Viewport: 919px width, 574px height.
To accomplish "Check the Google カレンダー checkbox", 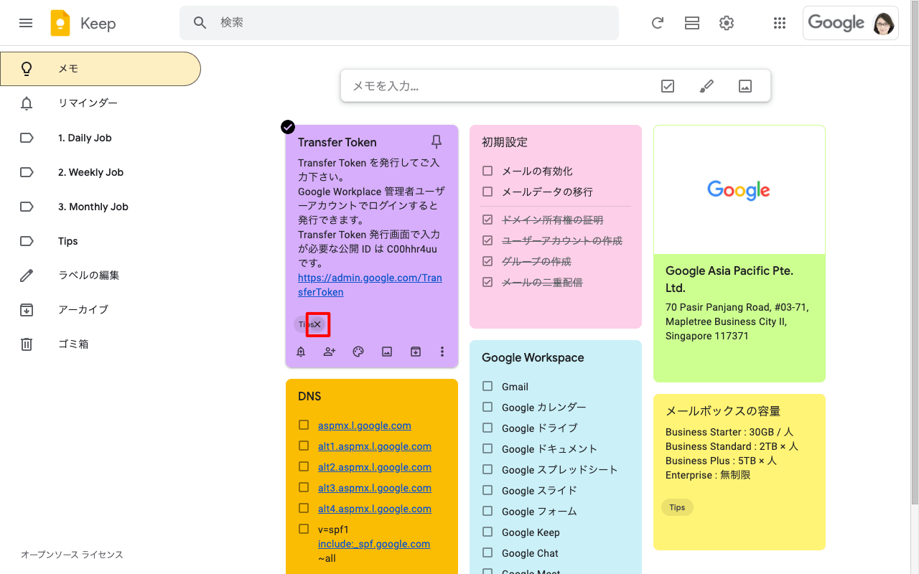I will click(x=488, y=407).
